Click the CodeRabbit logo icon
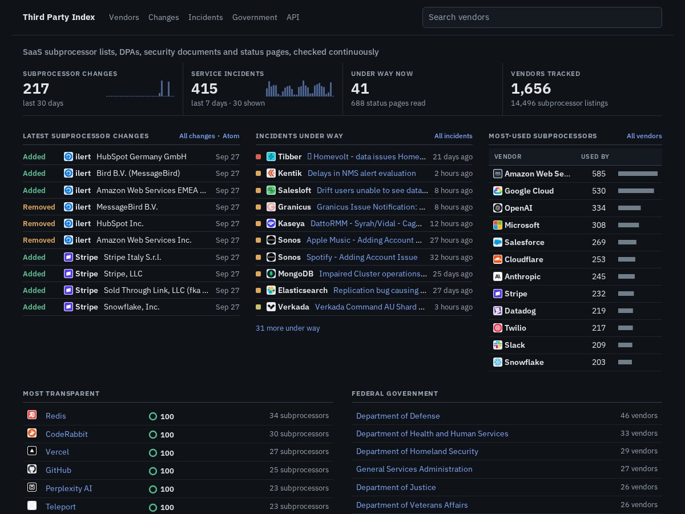 (x=32, y=433)
